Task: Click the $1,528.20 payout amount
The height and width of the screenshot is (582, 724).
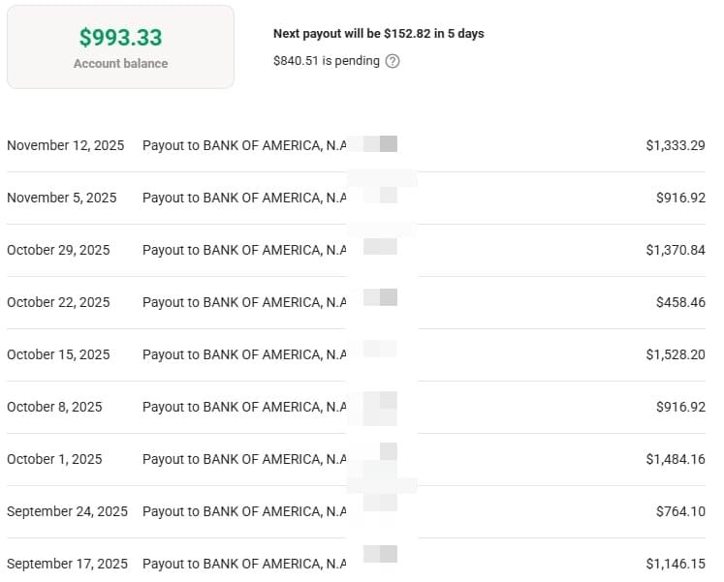Action: pyautogui.click(x=675, y=354)
